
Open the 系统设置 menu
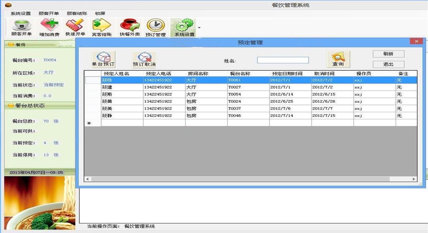point(21,14)
